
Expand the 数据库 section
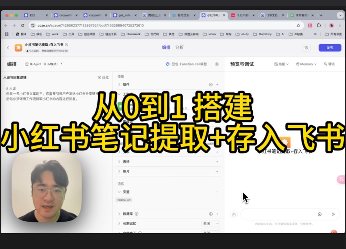(119, 214)
